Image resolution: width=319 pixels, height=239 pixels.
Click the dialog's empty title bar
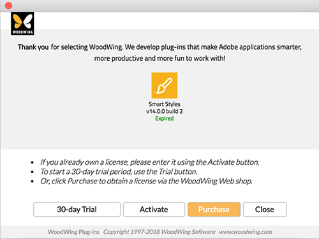(x=164, y=6)
